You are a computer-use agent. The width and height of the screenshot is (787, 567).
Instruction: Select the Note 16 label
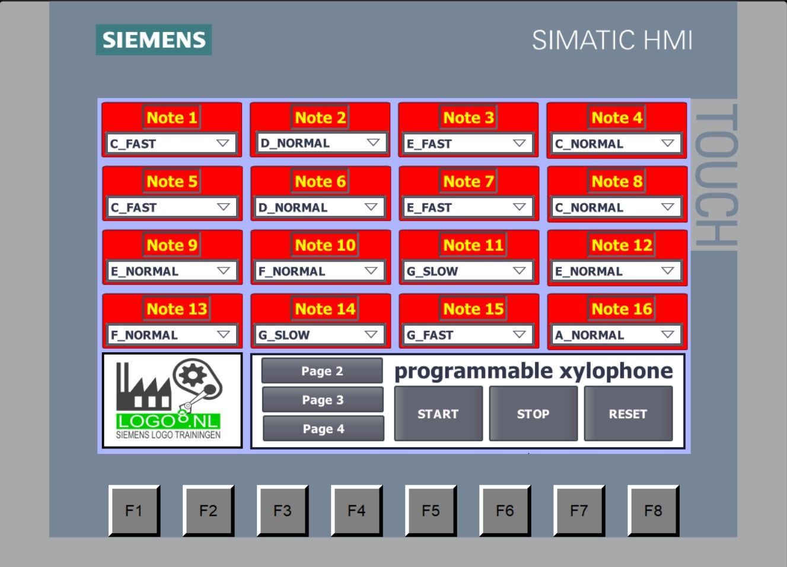[x=622, y=308]
